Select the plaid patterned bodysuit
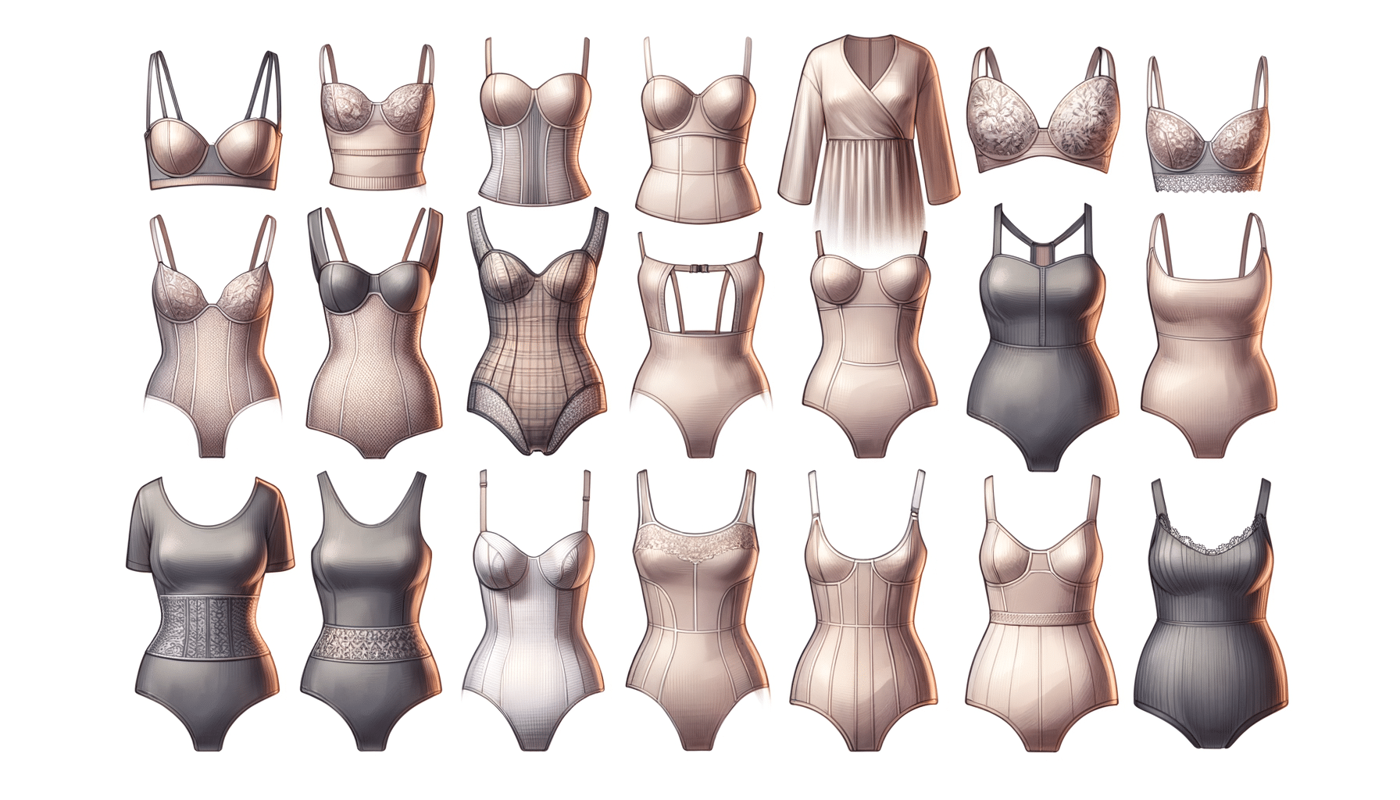Viewport: 1400px width, 800px height. pyautogui.click(x=537, y=344)
